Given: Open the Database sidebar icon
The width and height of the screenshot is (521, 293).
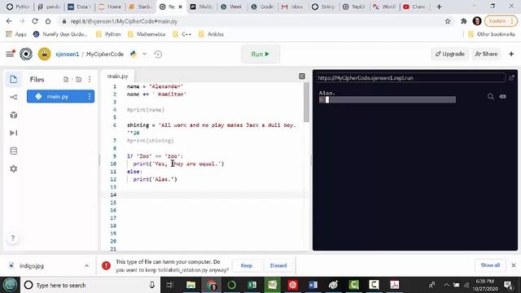Looking at the screenshot, I should pos(13,151).
